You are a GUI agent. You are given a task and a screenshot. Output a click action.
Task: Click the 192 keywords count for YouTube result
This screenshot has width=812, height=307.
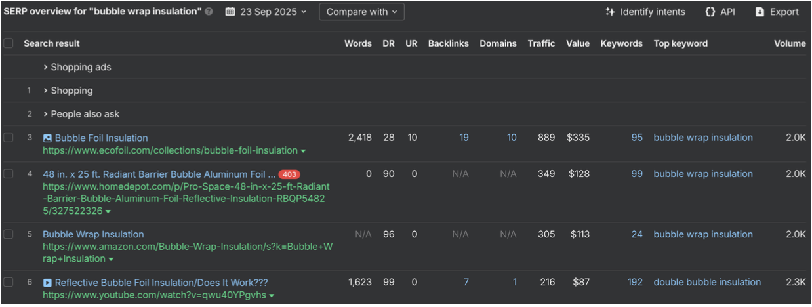[634, 282]
